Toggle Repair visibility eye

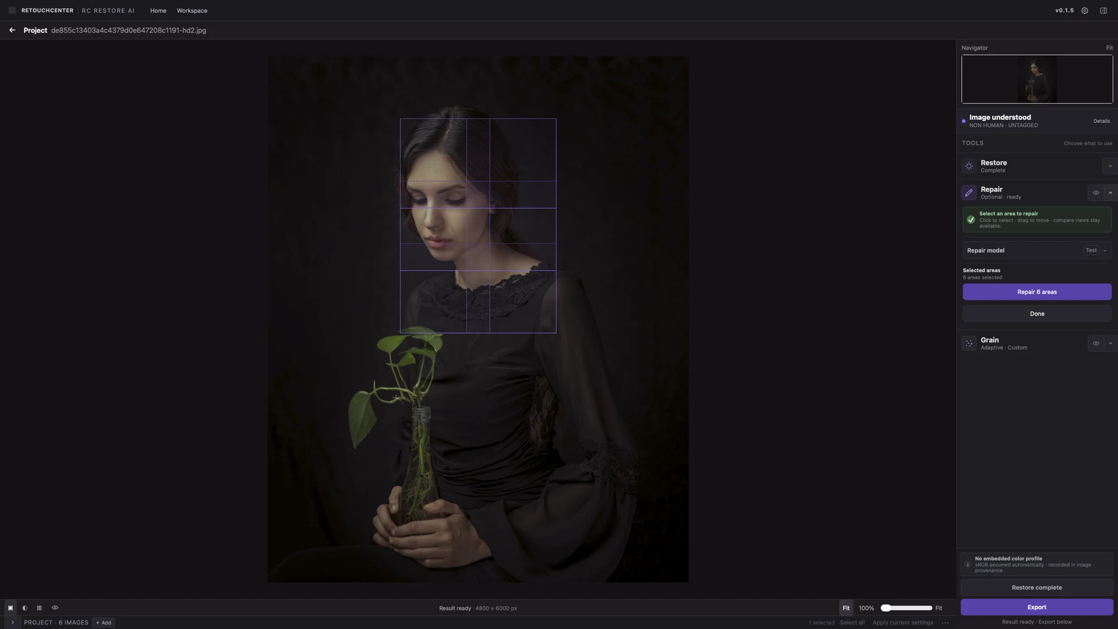tap(1096, 193)
